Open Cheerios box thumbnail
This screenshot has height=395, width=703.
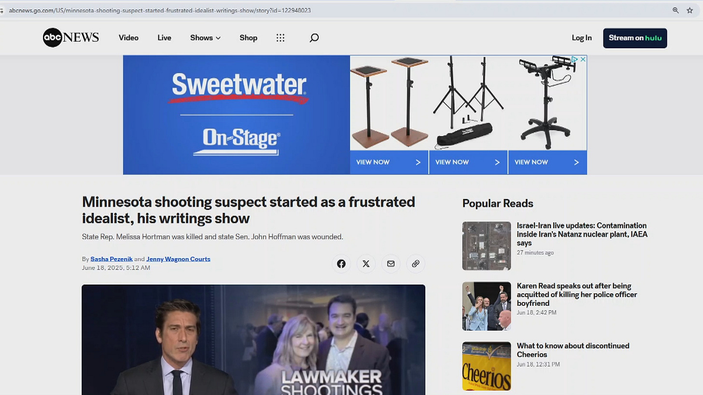pyautogui.click(x=486, y=366)
